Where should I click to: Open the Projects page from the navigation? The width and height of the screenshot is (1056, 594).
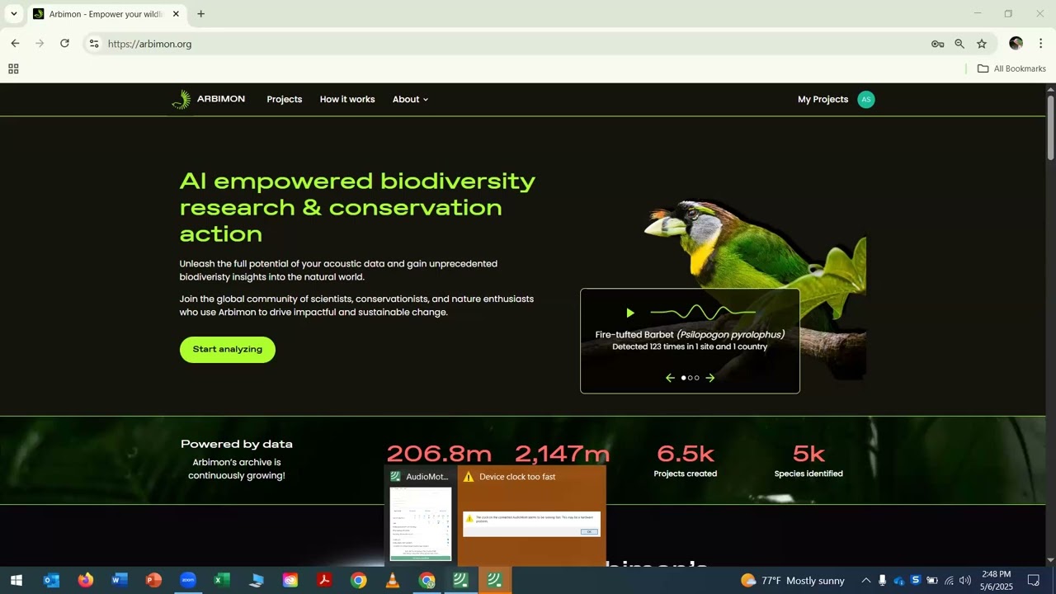[x=285, y=99]
